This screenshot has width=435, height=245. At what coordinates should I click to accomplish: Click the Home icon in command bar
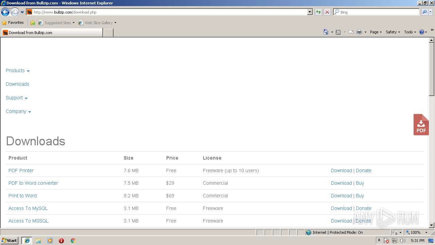[x=326, y=32]
